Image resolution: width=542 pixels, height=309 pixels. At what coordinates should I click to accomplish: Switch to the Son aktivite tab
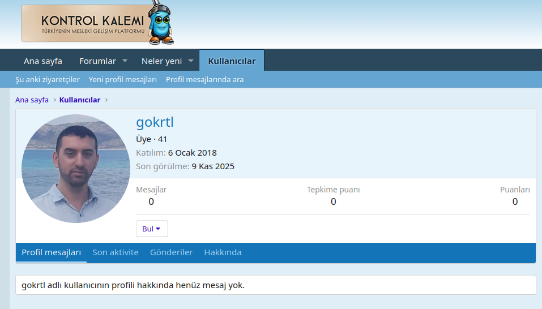pyautogui.click(x=116, y=252)
